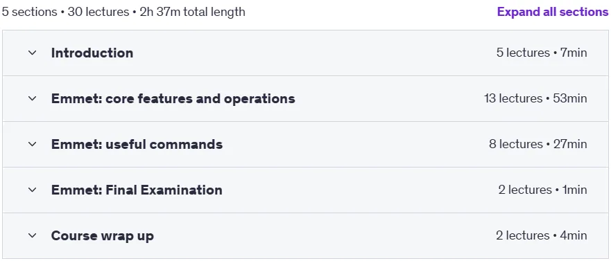Screen dimensions: 611x261
Task: Expand the Course wrap up chevron
Action: [x=33, y=235]
